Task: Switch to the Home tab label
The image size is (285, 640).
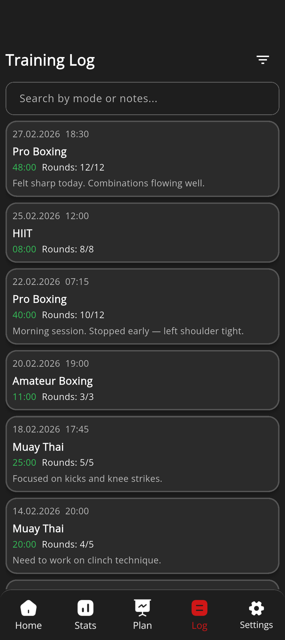Action: point(28,625)
